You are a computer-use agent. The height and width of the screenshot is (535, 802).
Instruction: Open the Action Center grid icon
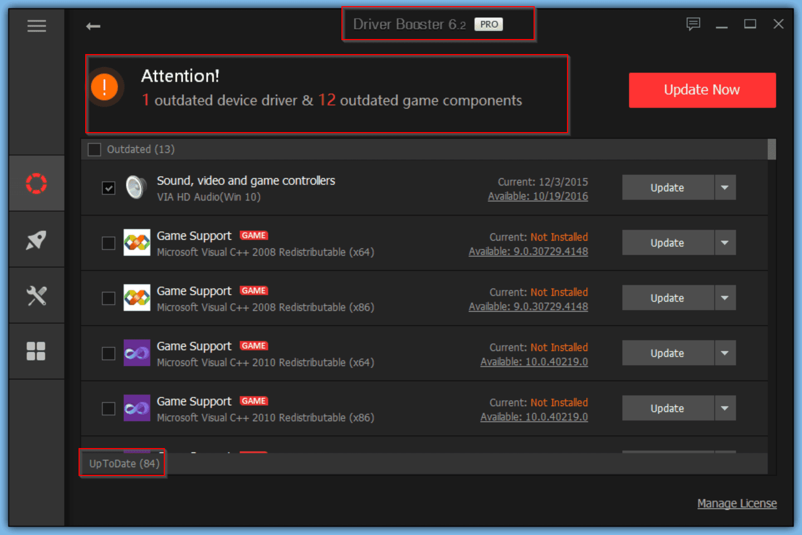pos(37,351)
